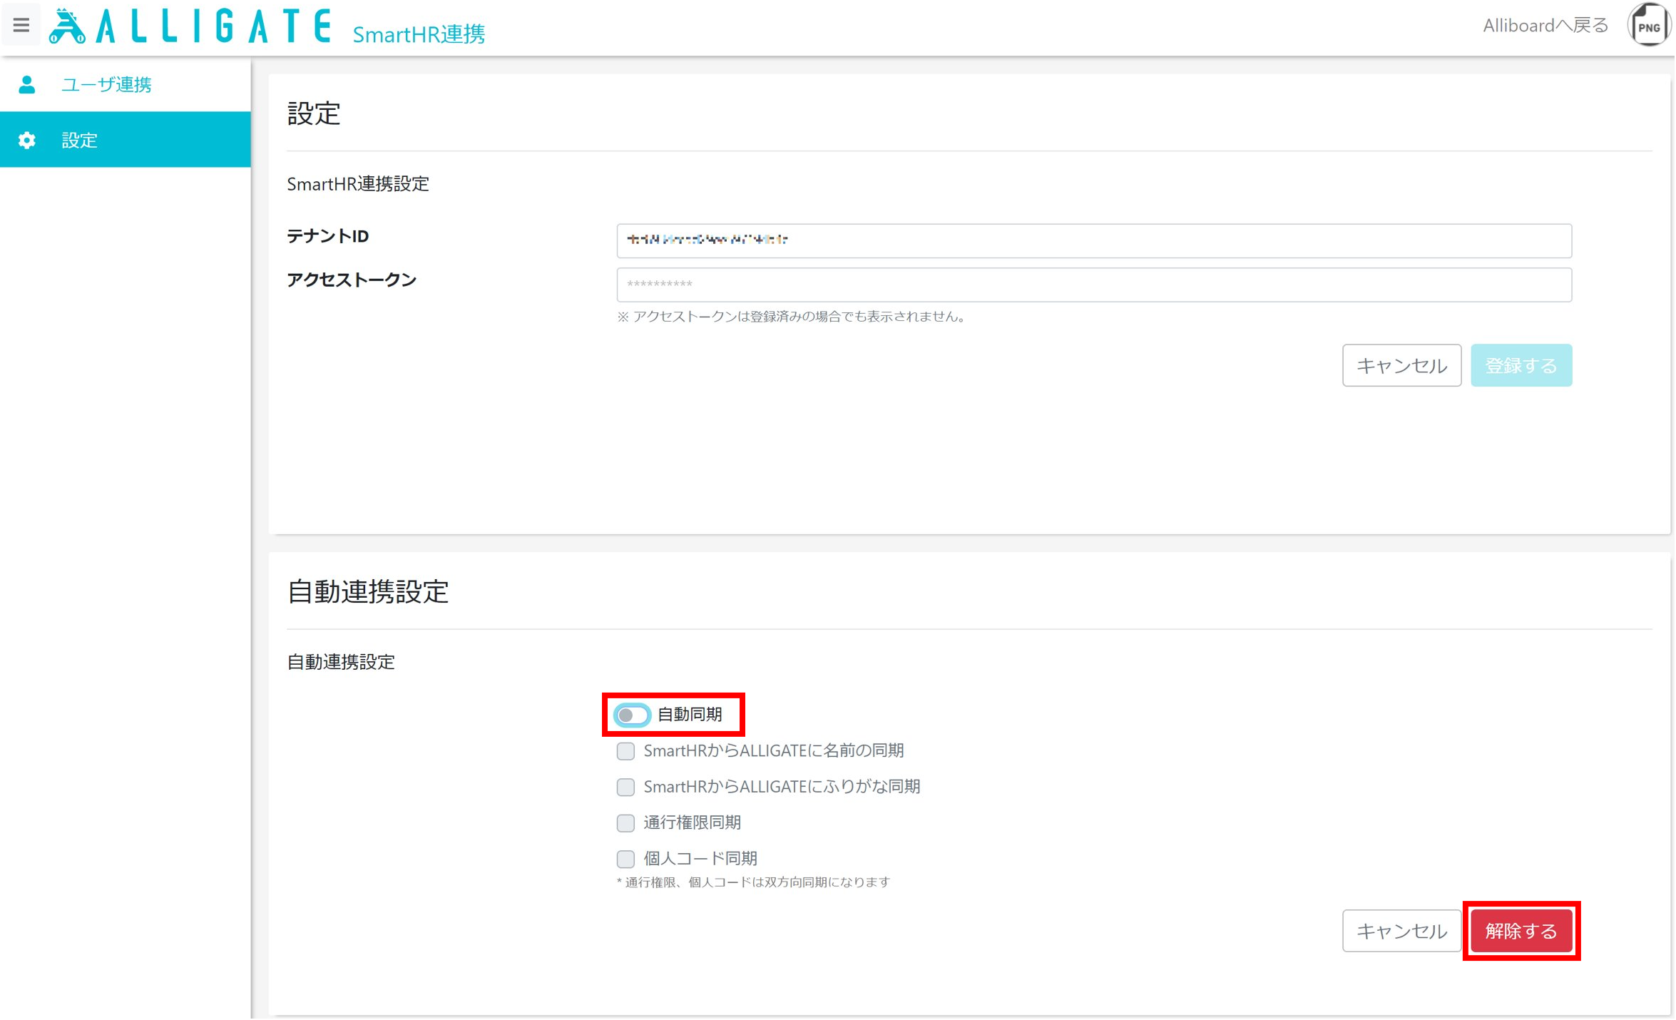Enable 個人コード同期 checkbox
Viewport: 1676px width, 1020px height.
626,860
